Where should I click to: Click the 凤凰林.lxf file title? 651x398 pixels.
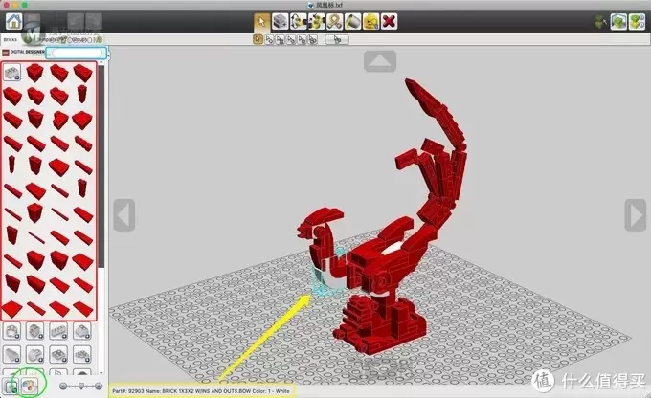click(x=329, y=5)
